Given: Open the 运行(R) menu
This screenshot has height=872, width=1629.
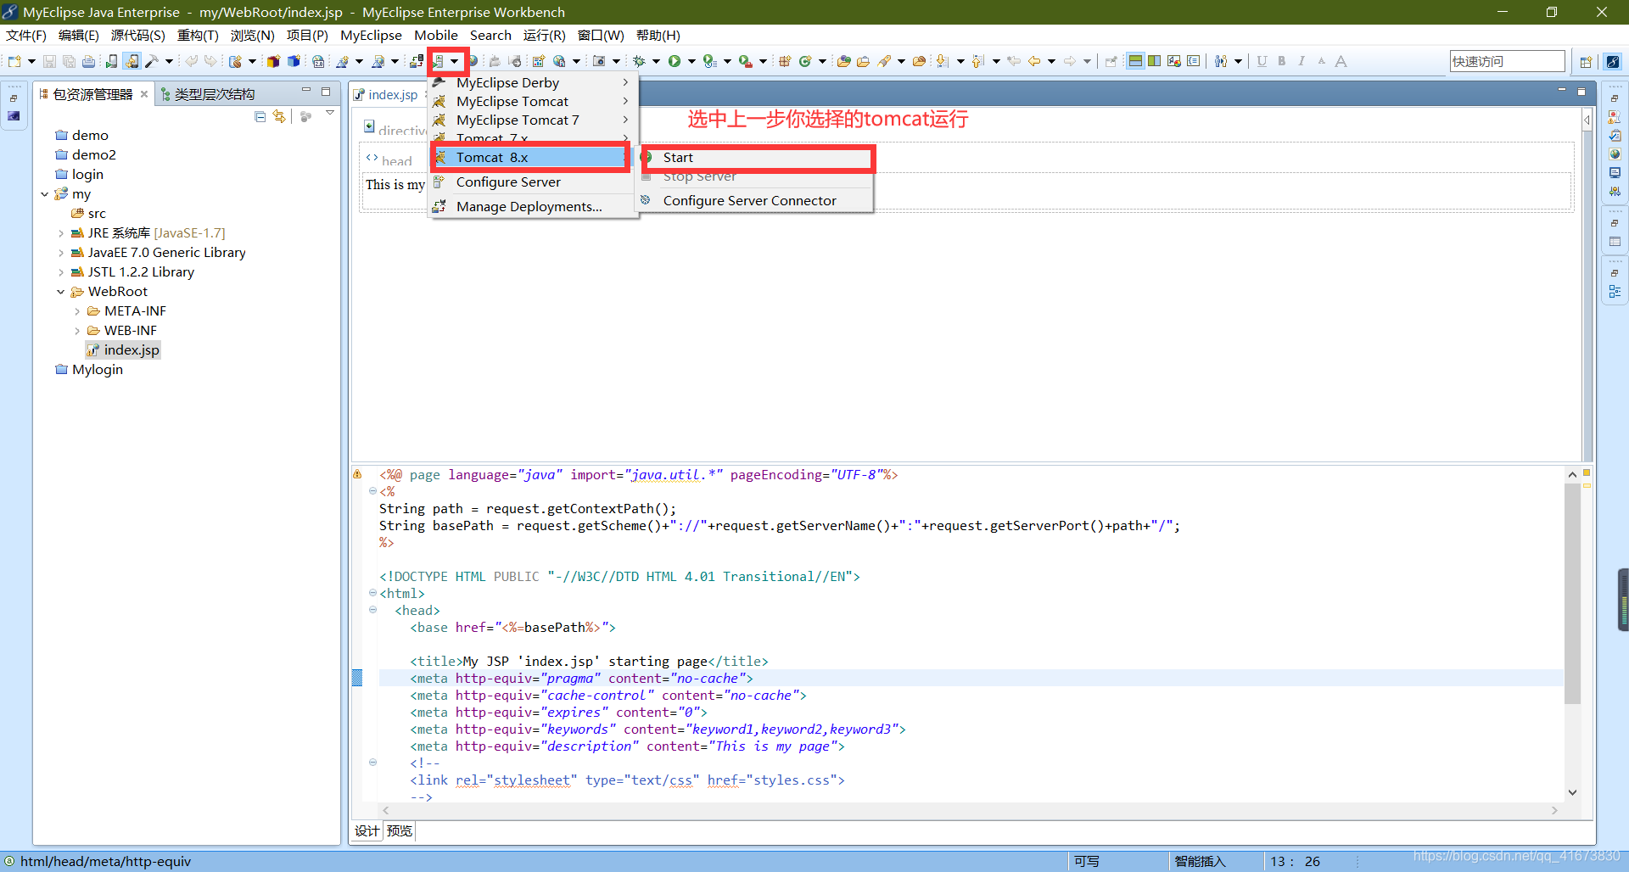Looking at the screenshot, I should coord(544,35).
